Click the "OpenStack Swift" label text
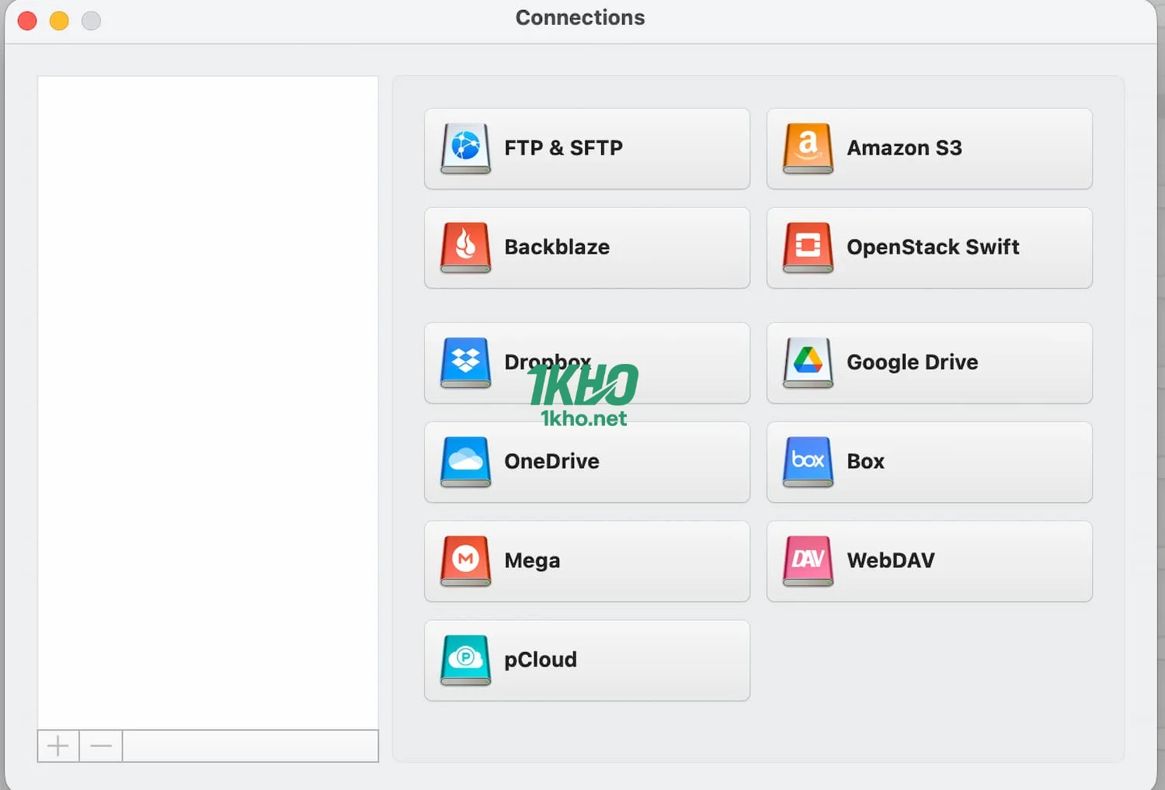1165x790 pixels. click(932, 248)
